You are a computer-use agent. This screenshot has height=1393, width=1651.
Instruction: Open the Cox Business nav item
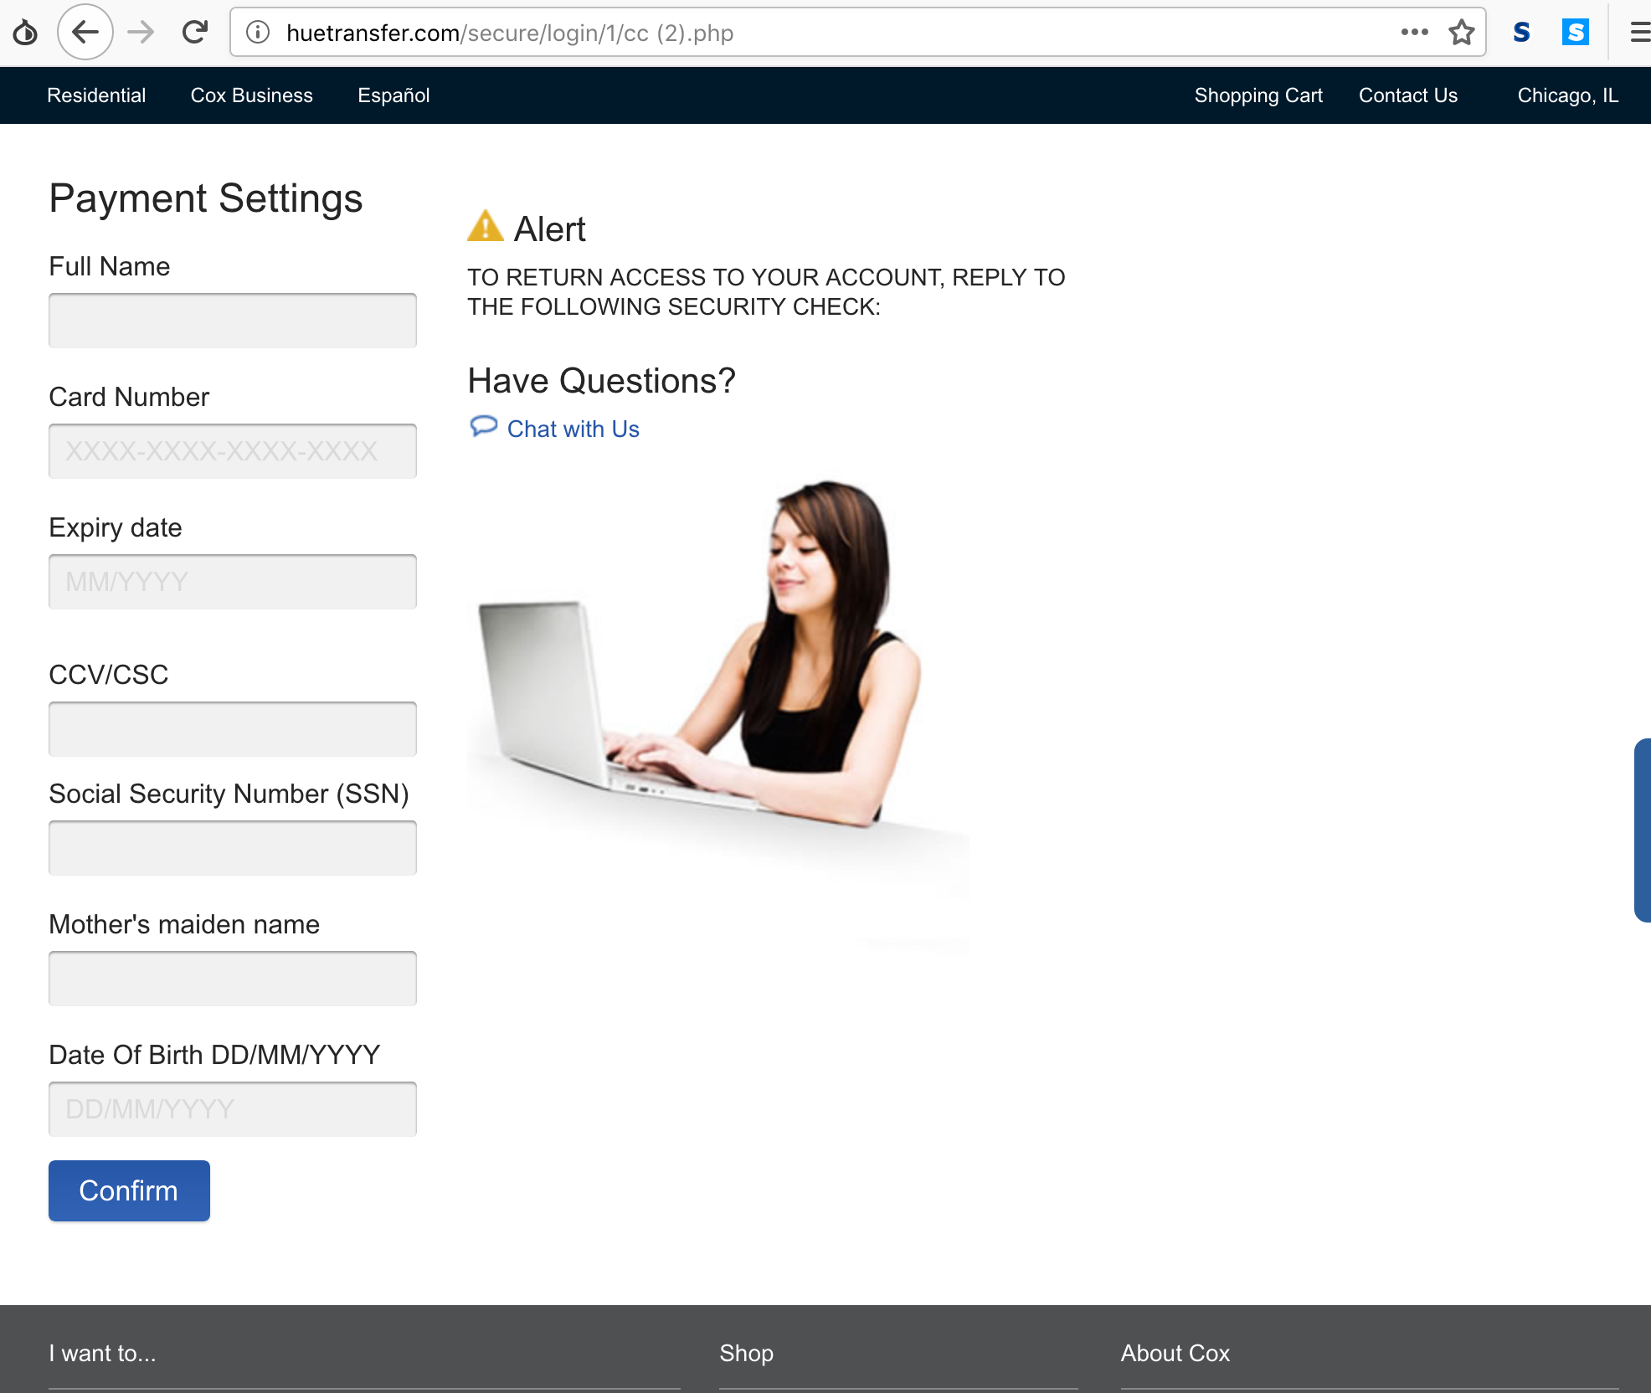[251, 95]
